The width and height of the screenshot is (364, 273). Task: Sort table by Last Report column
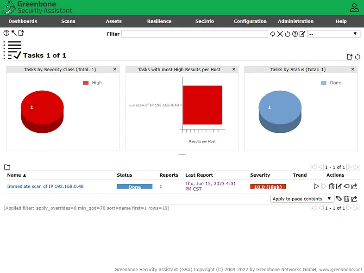(x=199, y=175)
